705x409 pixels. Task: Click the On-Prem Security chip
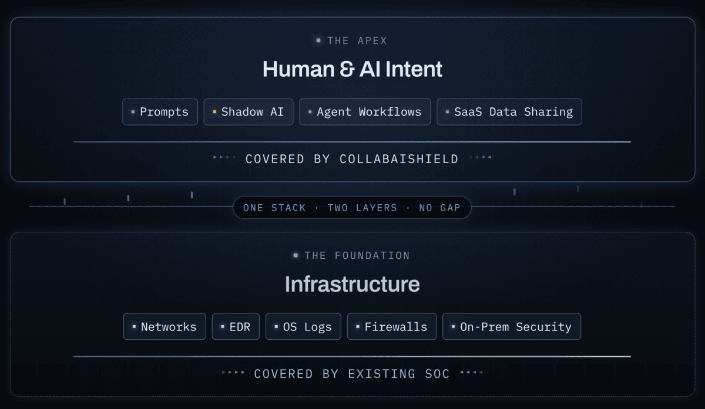[512, 326]
